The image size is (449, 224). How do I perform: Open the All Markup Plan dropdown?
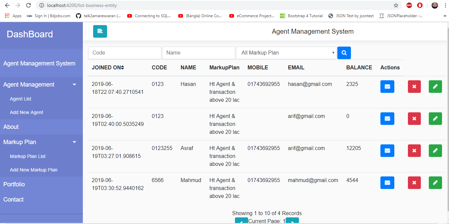286,53
